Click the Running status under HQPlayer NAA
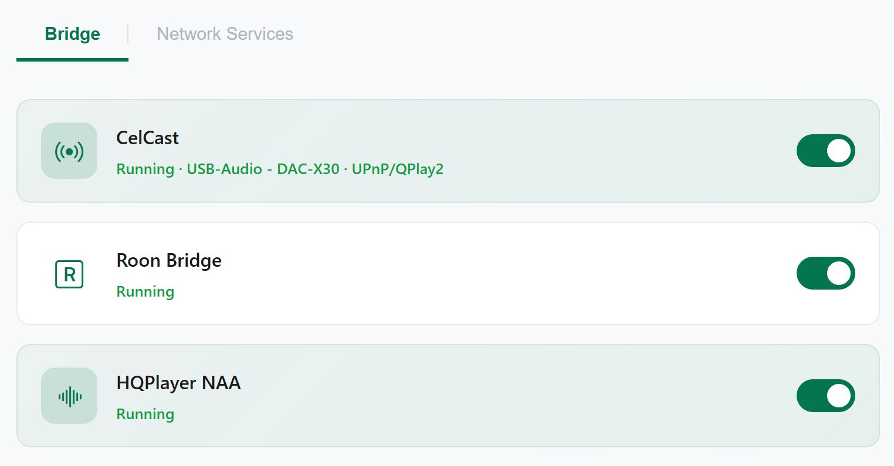 pos(145,414)
